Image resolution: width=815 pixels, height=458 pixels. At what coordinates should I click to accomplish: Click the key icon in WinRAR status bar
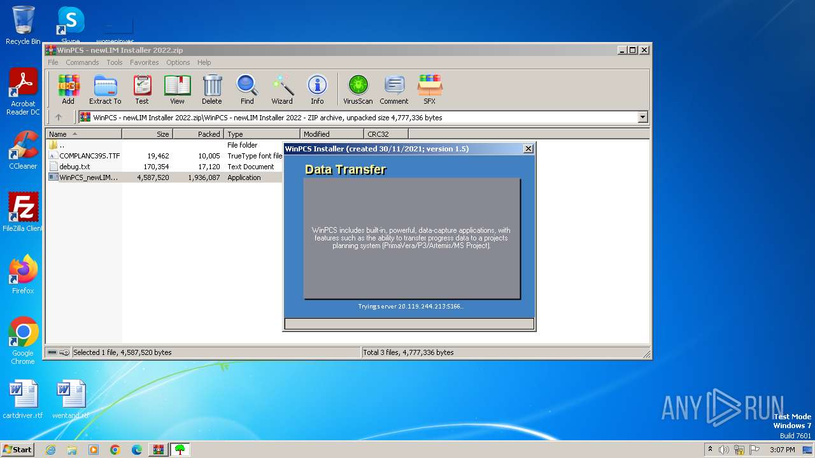click(x=64, y=352)
